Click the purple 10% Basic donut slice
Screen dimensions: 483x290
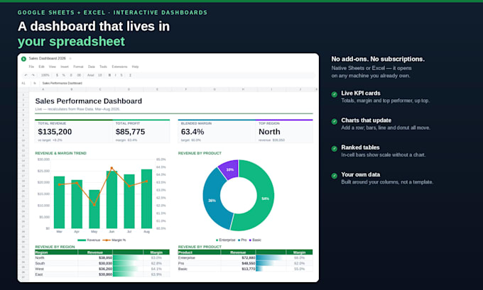[x=230, y=169]
